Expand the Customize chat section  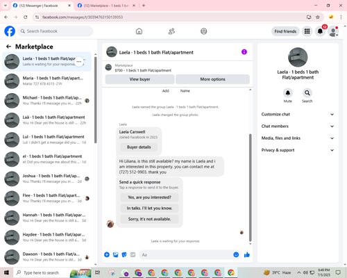[x=298, y=114]
